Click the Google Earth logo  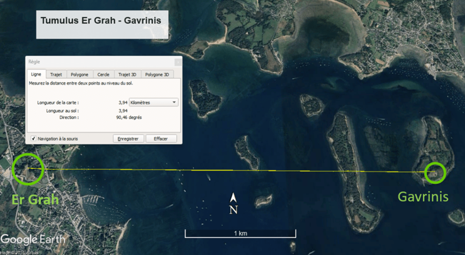tap(33, 240)
